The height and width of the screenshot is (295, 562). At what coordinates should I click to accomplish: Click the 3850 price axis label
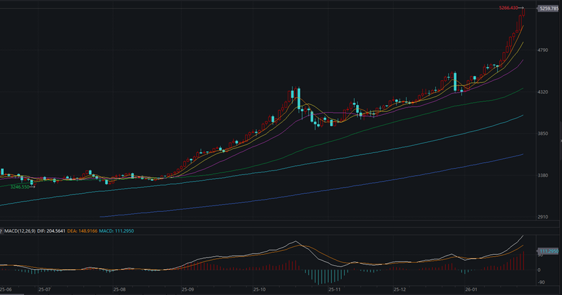point(543,134)
